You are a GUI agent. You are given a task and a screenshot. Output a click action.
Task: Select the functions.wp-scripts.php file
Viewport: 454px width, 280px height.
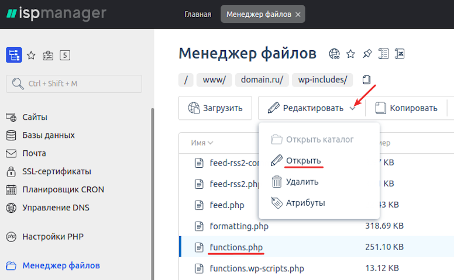257,268
